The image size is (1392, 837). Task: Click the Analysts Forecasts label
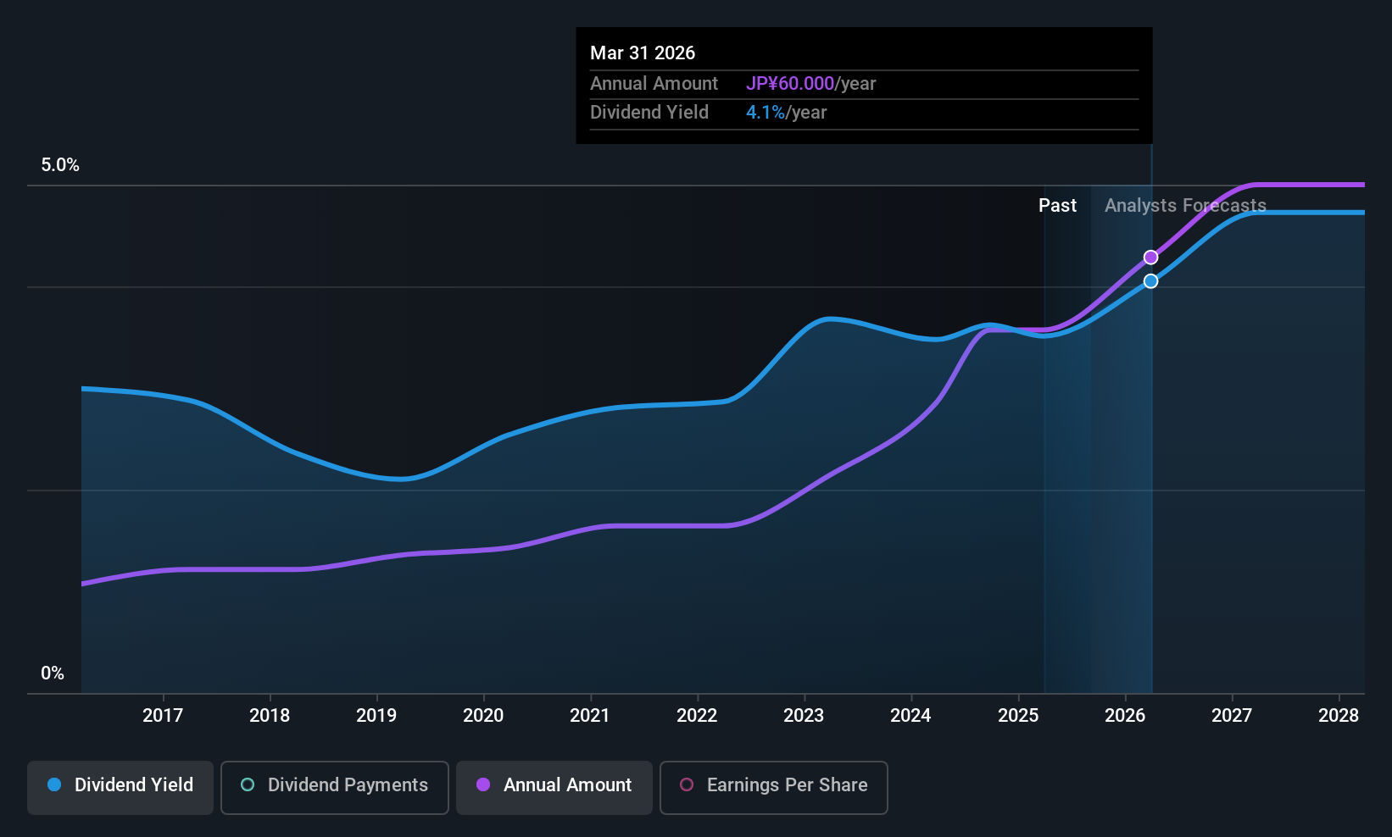coord(1185,205)
